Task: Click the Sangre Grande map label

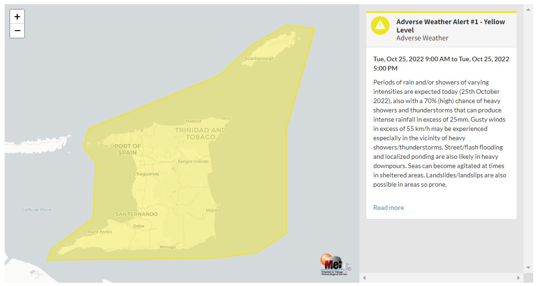Action: 193,162
